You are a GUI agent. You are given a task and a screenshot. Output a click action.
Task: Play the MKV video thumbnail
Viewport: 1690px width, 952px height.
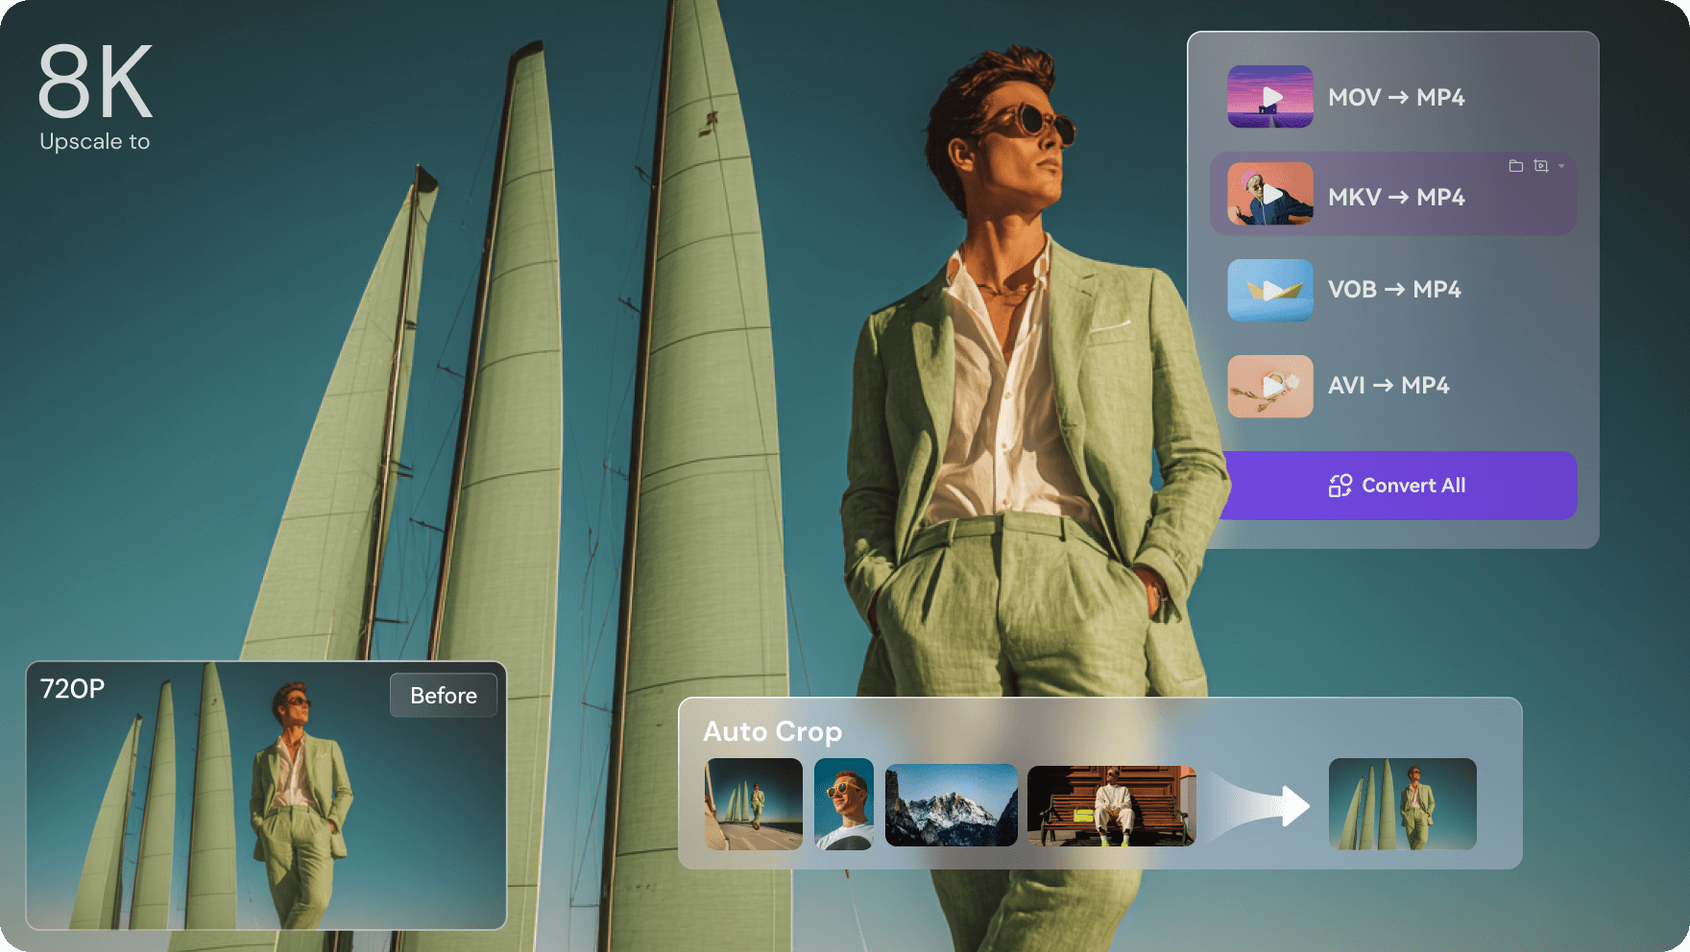pyautogui.click(x=1270, y=194)
